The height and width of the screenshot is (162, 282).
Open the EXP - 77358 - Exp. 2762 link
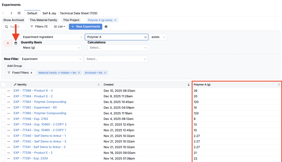click(31, 119)
